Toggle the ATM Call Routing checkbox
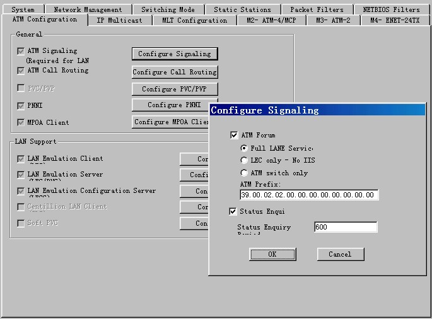 [x=21, y=71]
